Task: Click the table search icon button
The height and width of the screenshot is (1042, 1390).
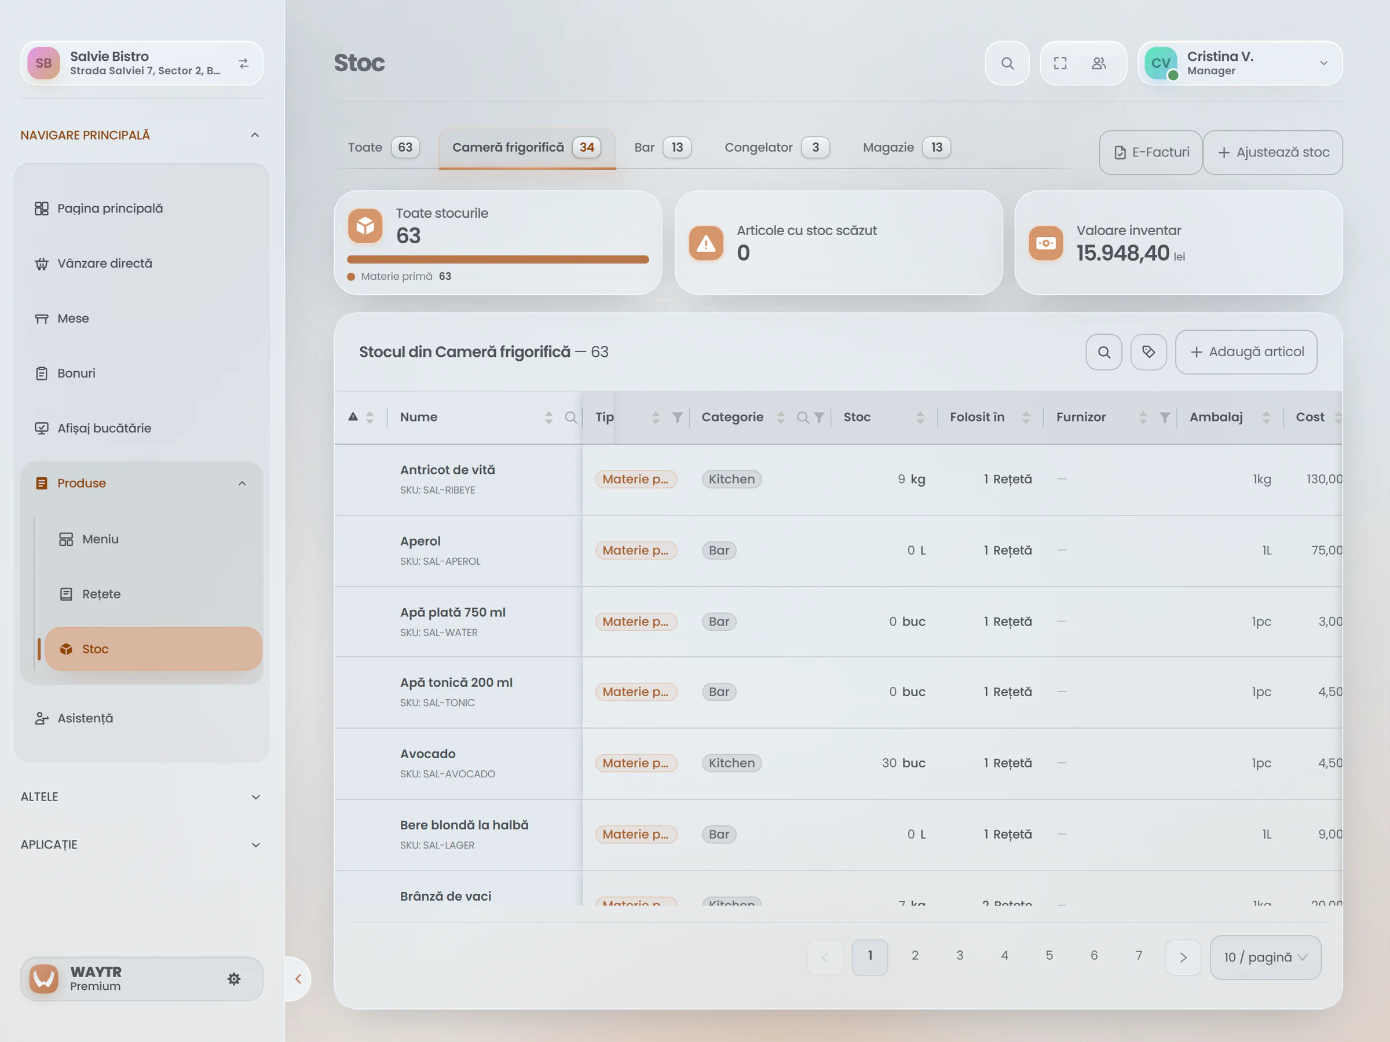Action: 1103,352
